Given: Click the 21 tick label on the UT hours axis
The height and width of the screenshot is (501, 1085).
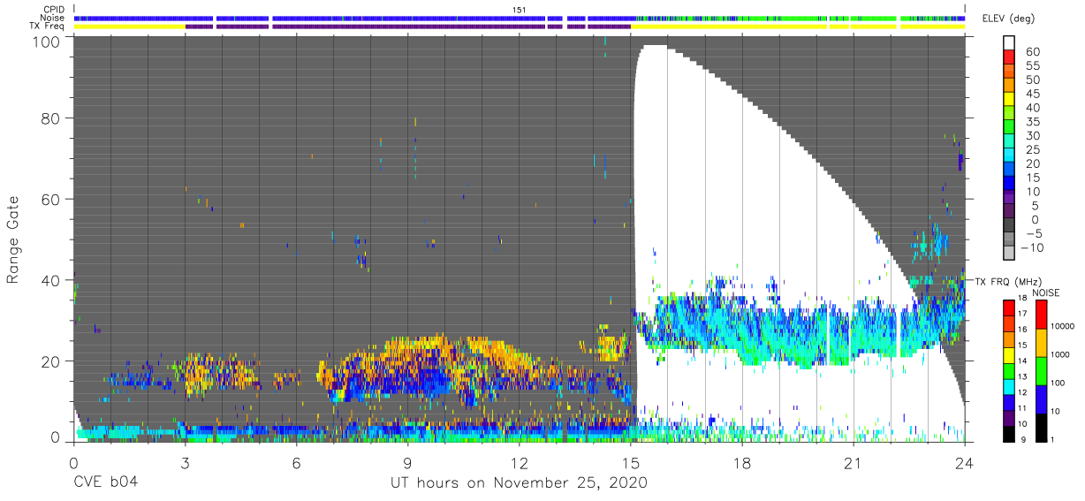Looking at the screenshot, I should coord(854,463).
